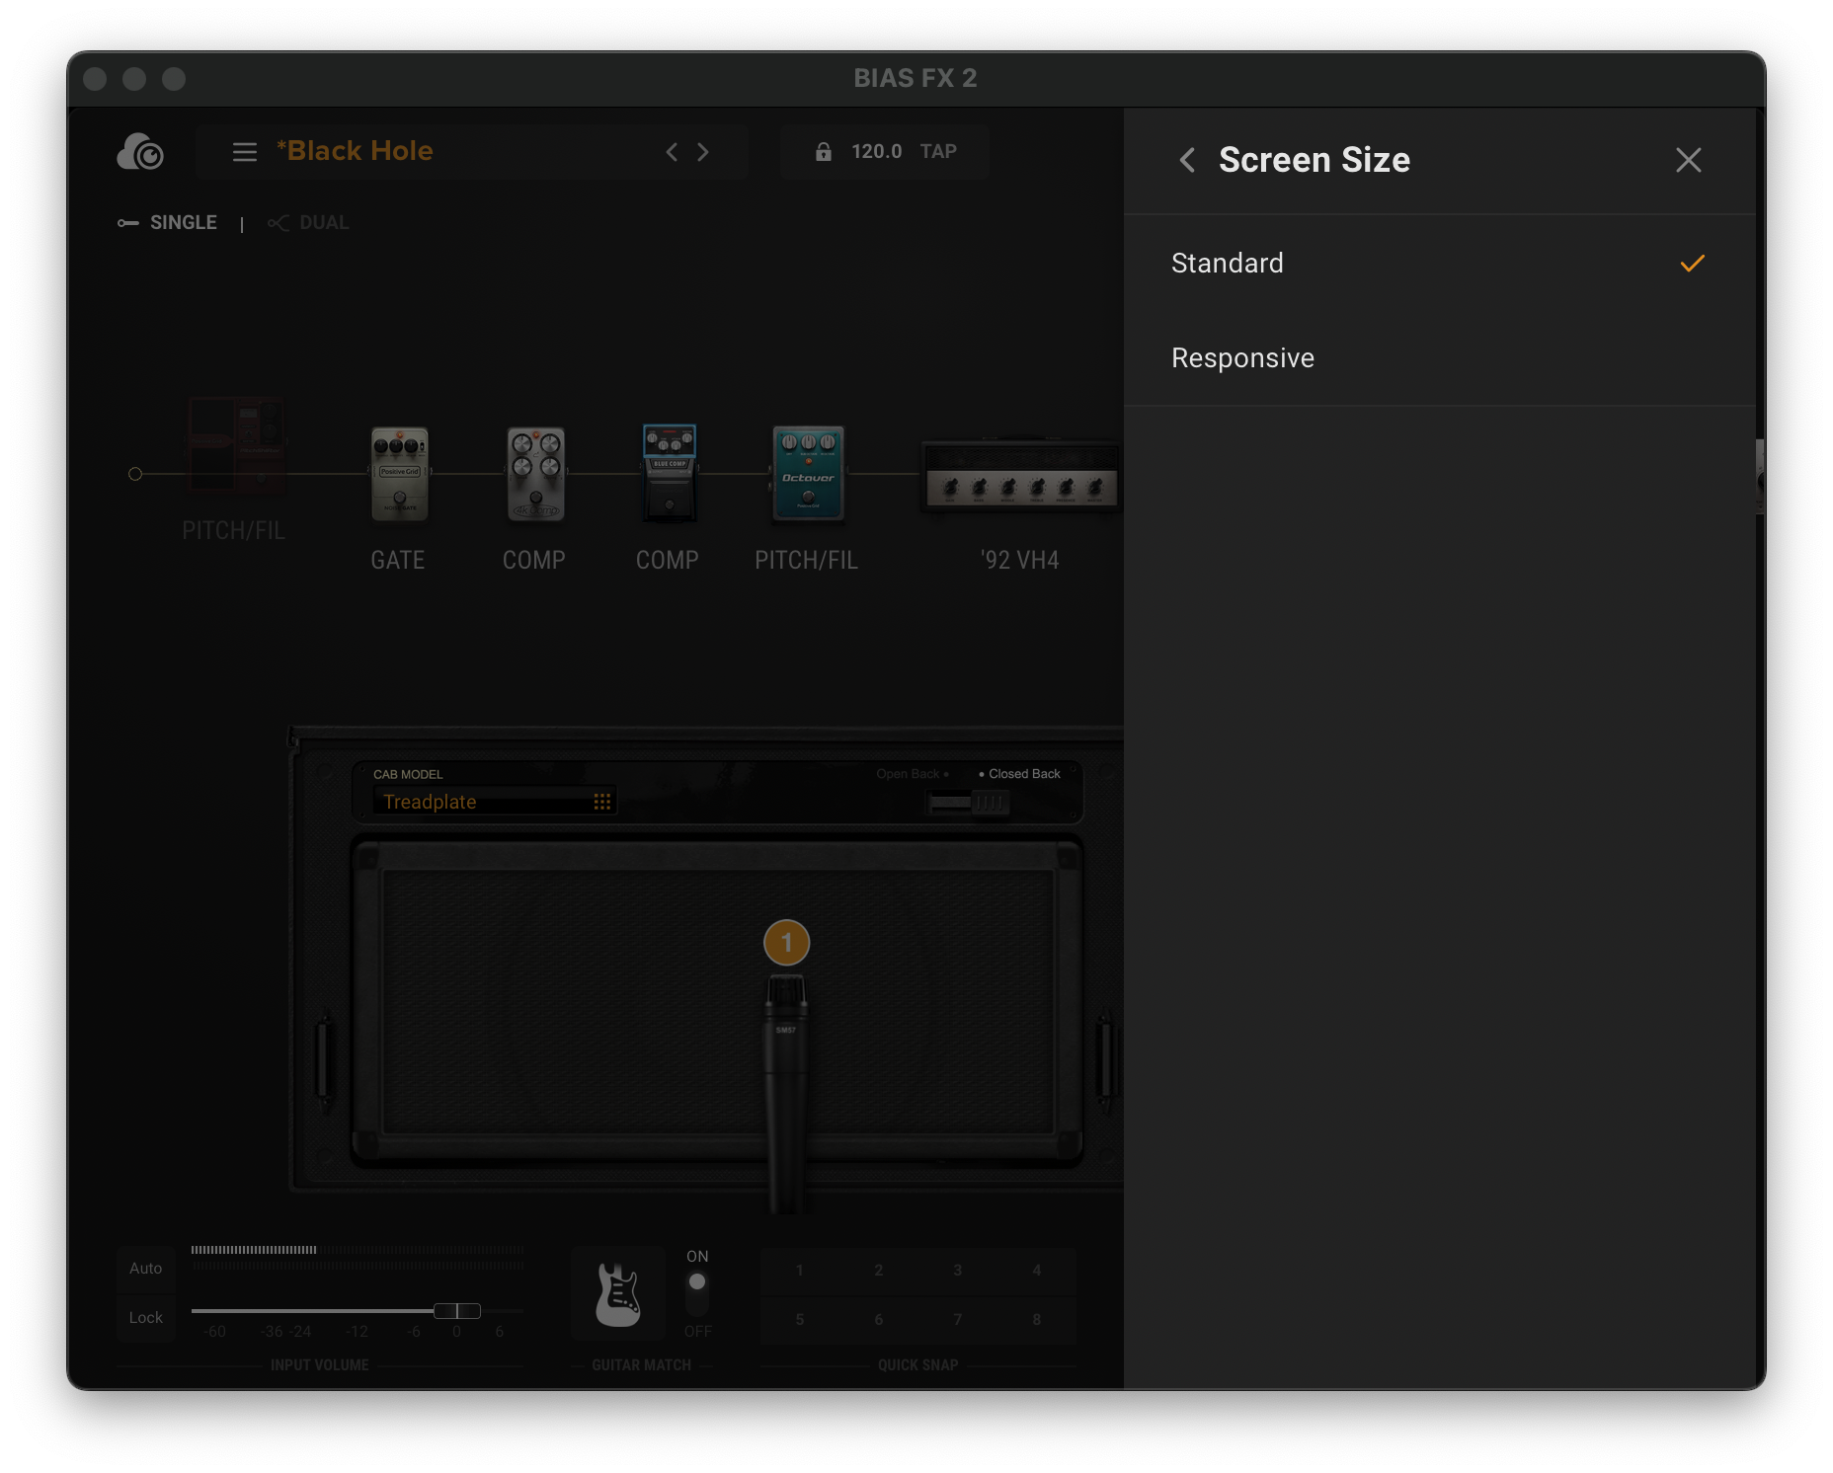Click the speaker cabinet grille
1833x1473 pixels.
pos(717,1002)
